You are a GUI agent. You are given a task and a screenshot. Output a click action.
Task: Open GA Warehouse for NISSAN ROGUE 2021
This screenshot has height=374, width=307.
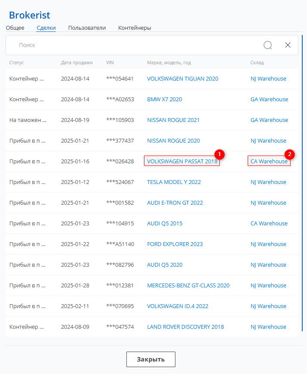pos(269,120)
